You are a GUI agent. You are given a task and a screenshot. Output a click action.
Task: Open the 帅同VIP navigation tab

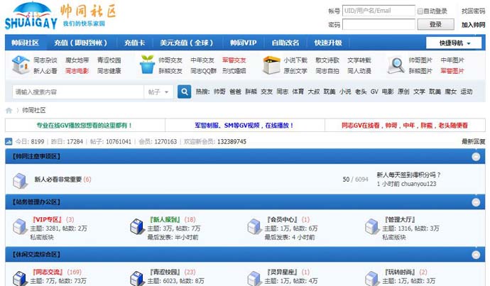[x=243, y=43]
